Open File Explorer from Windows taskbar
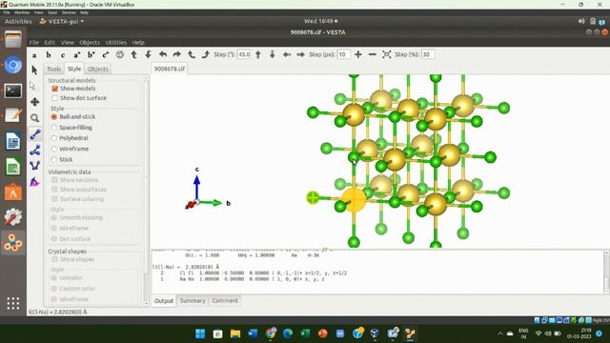Viewport: 610px width, 343px height. coord(235,333)
